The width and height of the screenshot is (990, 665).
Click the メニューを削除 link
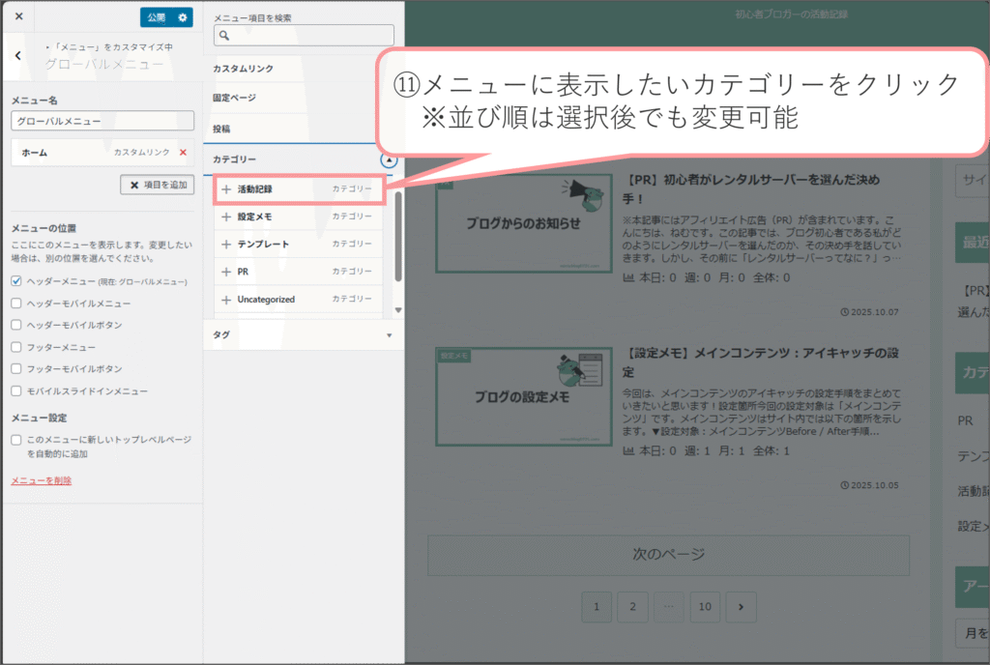pyautogui.click(x=41, y=480)
